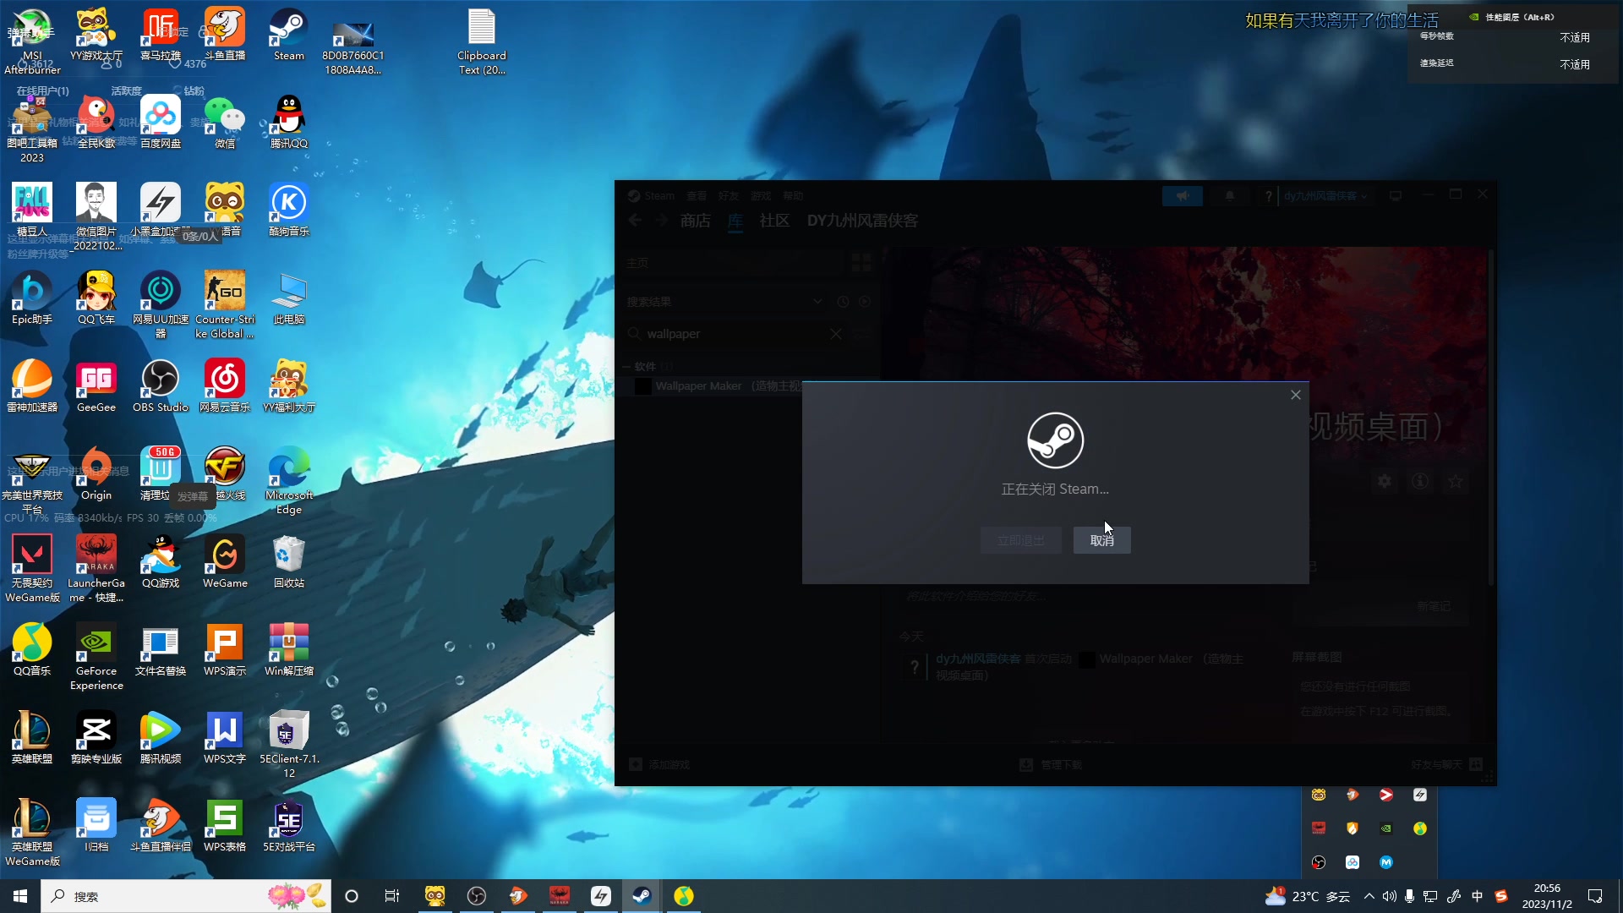Select the 斗鱼直播 desktop shortcut
The image size is (1623, 913).
click(x=225, y=35)
